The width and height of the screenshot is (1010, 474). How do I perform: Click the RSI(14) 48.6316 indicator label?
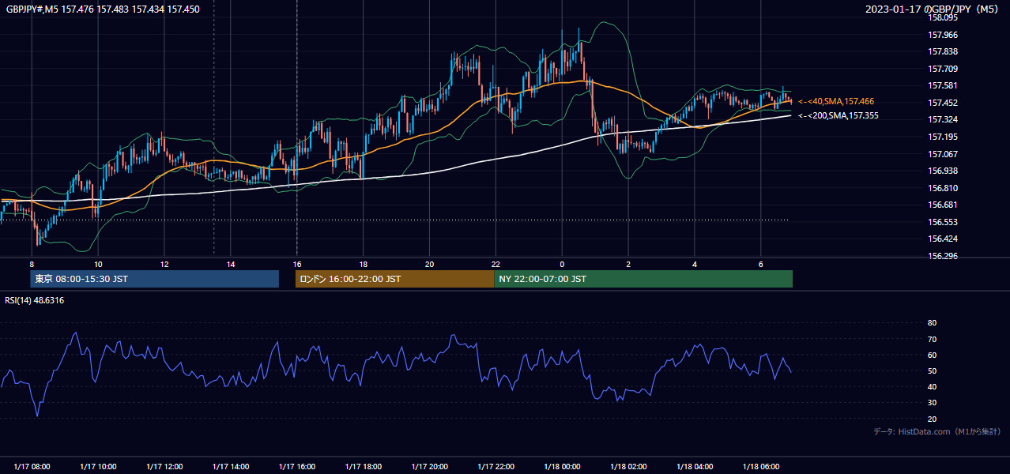pyautogui.click(x=34, y=300)
